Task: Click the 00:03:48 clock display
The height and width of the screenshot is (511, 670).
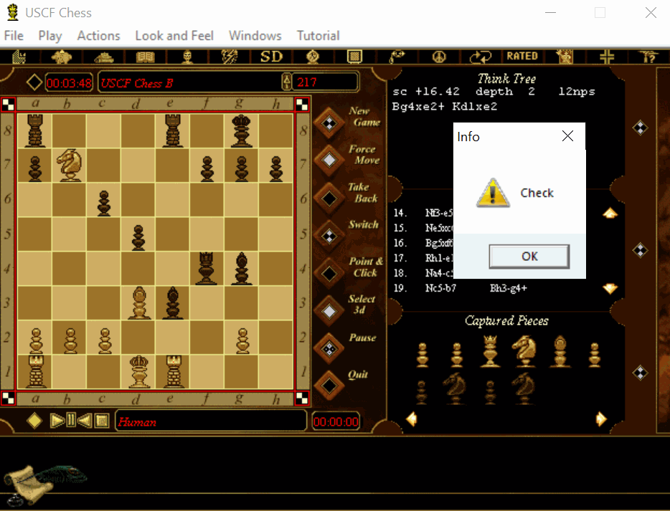Action: pyautogui.click(x=69, y=82)
